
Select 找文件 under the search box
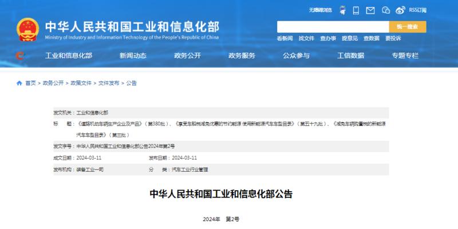(306, 38)
